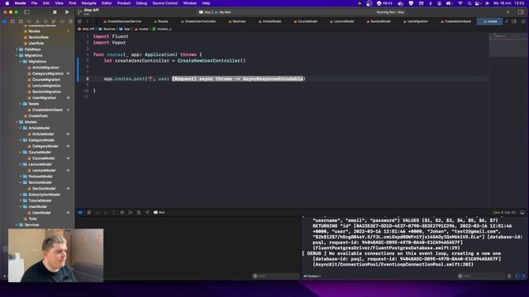Open CreateTodo file in navigator
This screenshot has height=297, width=529.
click(38, 116)
